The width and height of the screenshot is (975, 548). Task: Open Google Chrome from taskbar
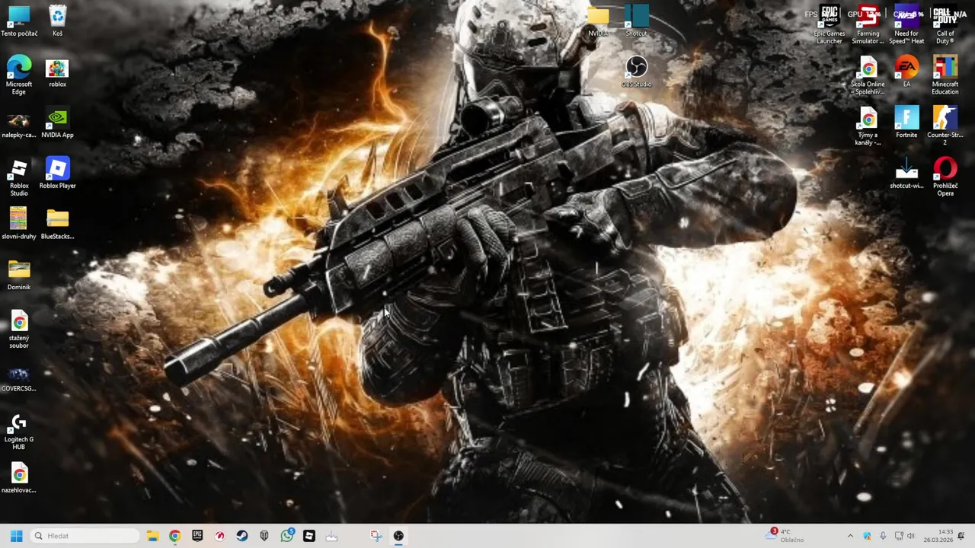pyautogui.click(x=174, y=536)
